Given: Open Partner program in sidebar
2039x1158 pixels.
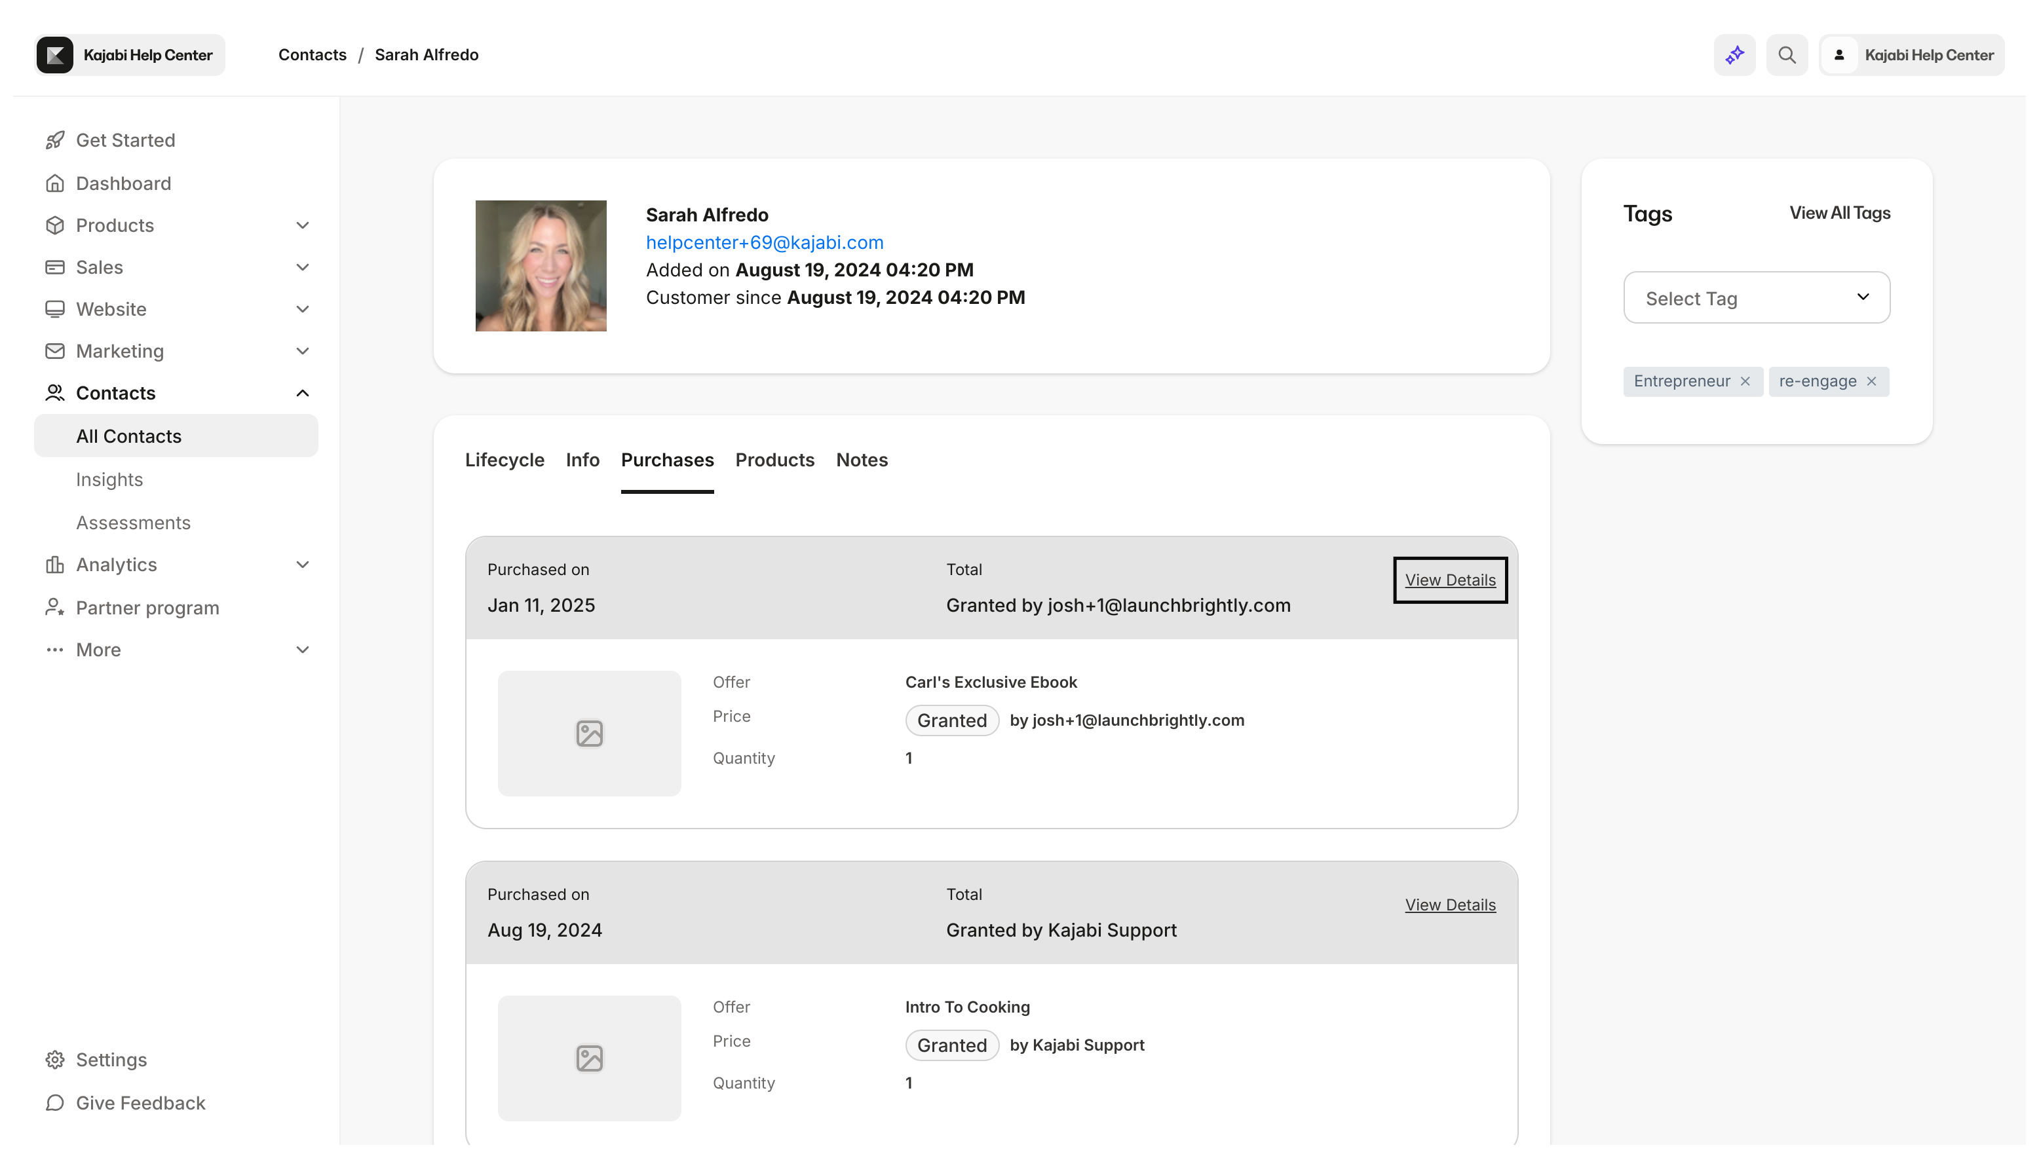Looking at the screenshot, I should pos(147,608).
